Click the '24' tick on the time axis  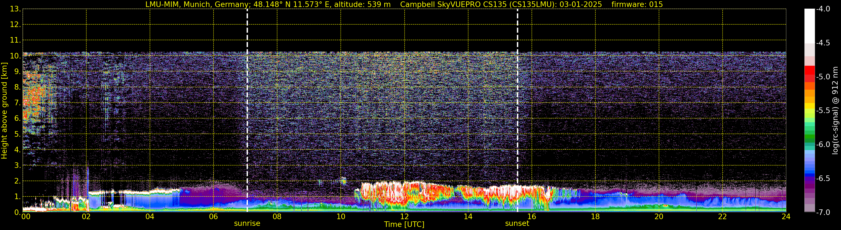pyautogui.click(x=786, y=217)
